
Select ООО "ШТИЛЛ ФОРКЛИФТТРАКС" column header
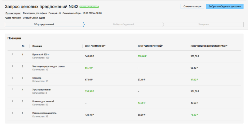pyautogui.click(x=209, y=46)
